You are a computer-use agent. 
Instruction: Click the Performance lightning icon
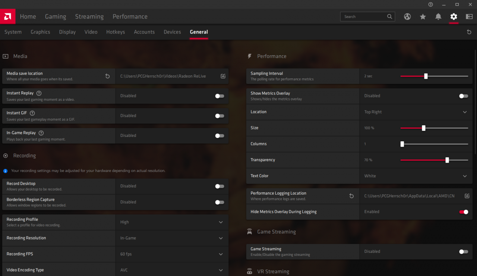[250, 56]
